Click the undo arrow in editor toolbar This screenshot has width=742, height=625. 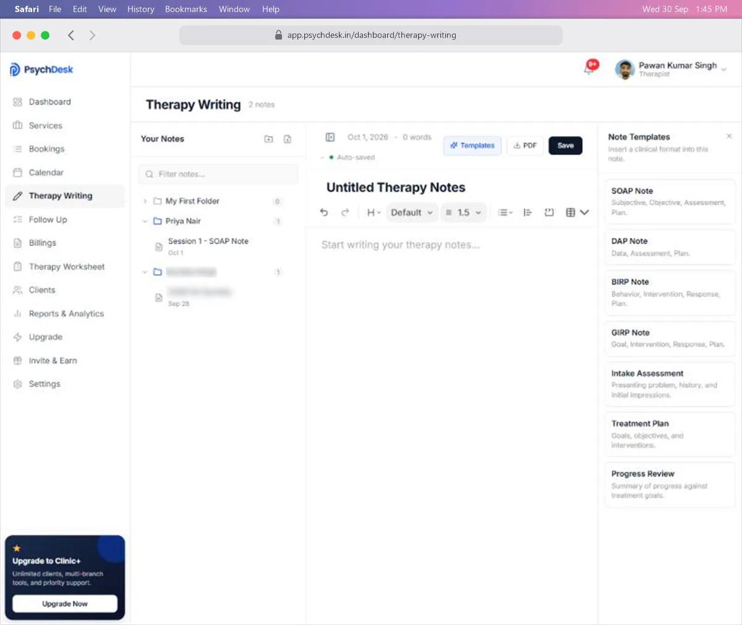click(323, 212)
